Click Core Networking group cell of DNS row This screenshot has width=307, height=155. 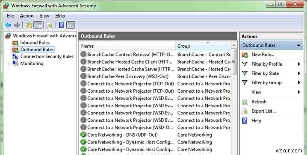click(195, 135)
